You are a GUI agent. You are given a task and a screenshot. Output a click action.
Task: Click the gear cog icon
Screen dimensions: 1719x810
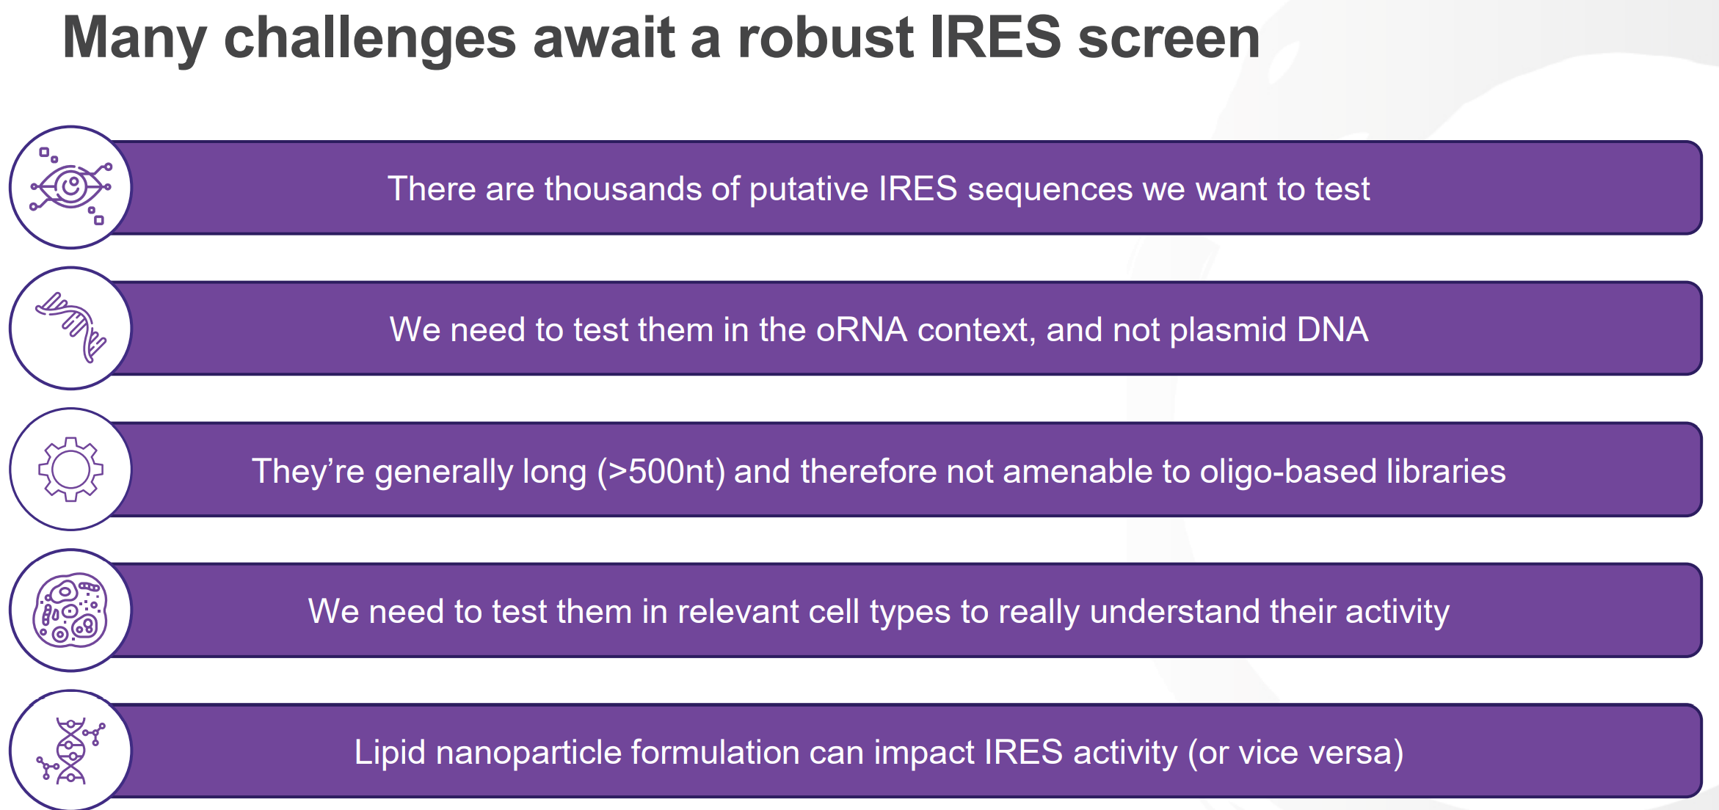pyautogui.click(x=70, y=470)
